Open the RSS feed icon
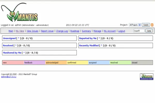Viewport: 155px width, 103px height. (x=152, y=25)
